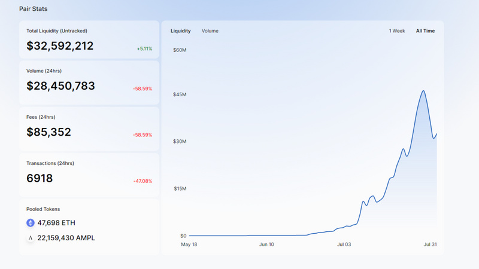The height and width of the screenshot is (269, 479).
Task: Click the May 18 date on chart axis
Action: (189, 244)
